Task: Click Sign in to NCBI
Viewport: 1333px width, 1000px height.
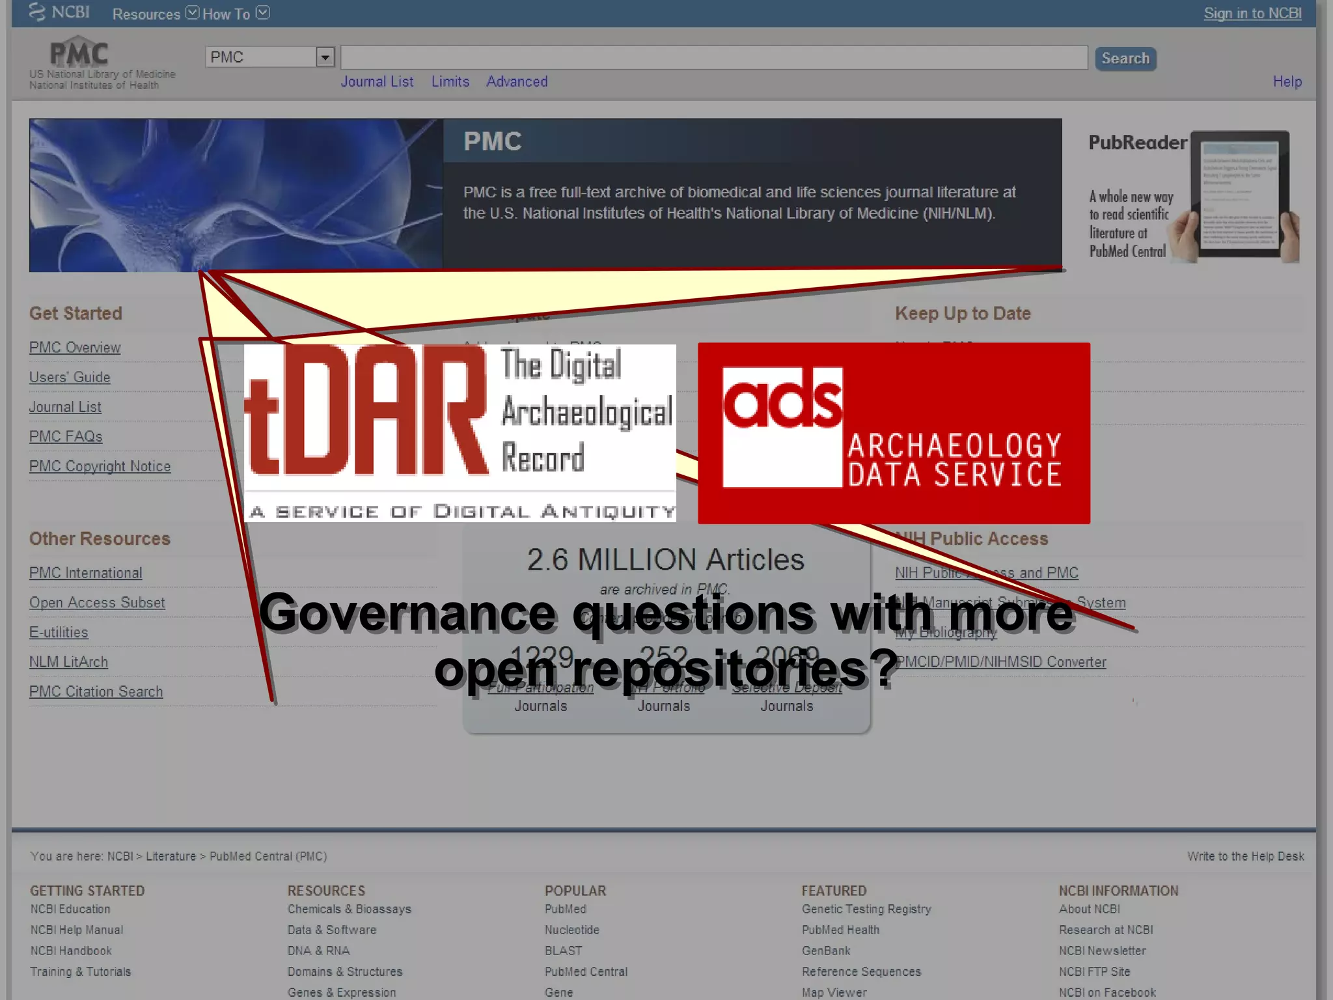Action: 1252,14
